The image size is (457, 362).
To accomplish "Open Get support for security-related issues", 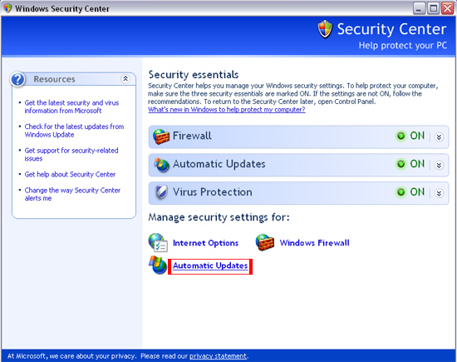I will 71,155.
